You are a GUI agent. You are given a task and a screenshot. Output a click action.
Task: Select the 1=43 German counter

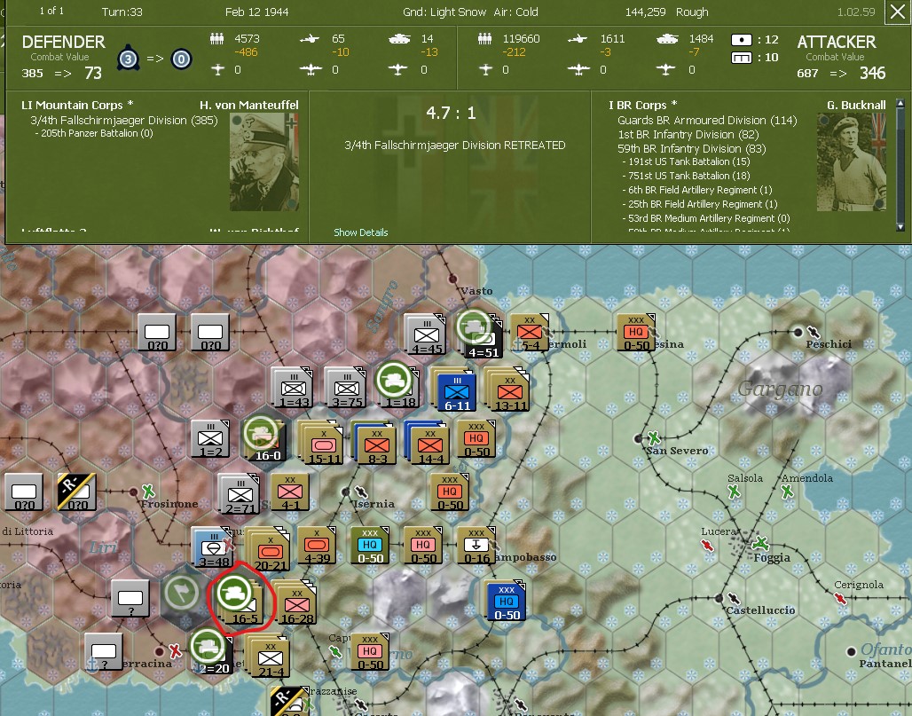coord(293,388)
